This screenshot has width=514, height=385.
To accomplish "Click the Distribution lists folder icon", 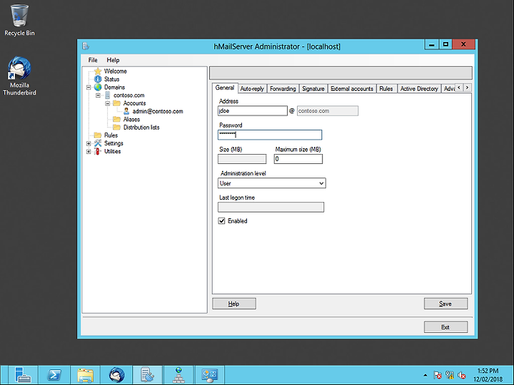I will [x=116, y=127].
